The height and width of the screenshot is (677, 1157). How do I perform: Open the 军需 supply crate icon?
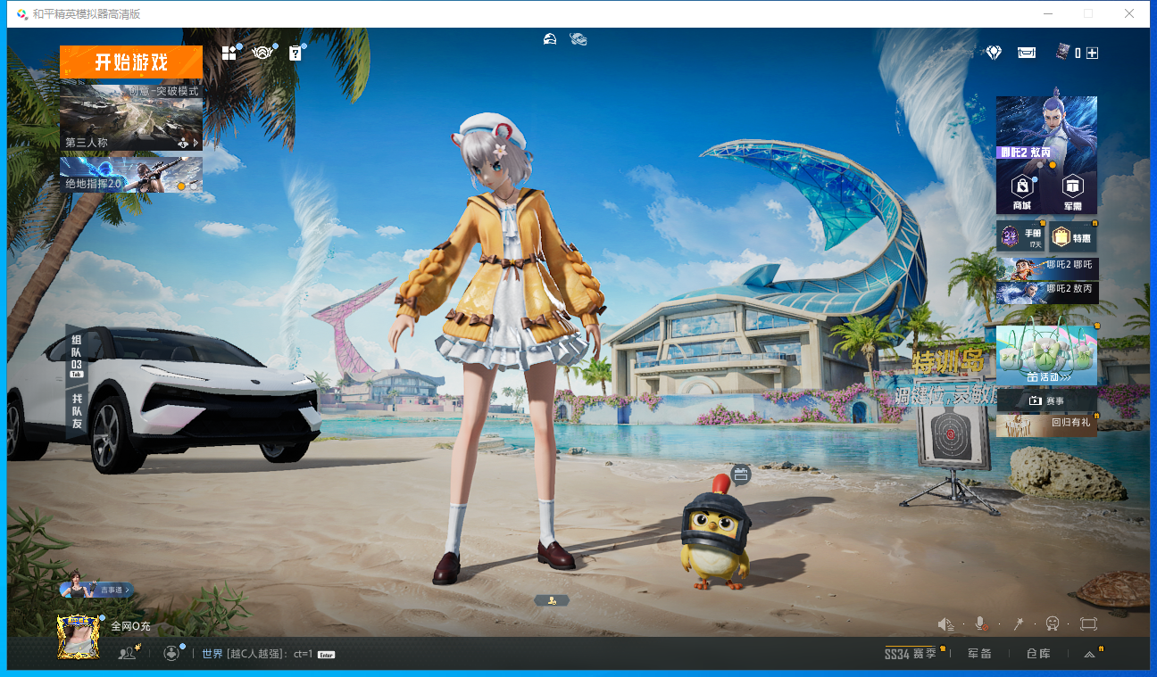[x=1072, y=191]
